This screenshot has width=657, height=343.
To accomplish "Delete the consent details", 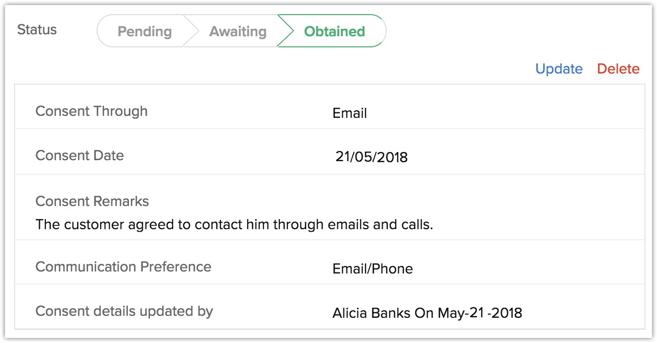I will click(x=618, y=69).
